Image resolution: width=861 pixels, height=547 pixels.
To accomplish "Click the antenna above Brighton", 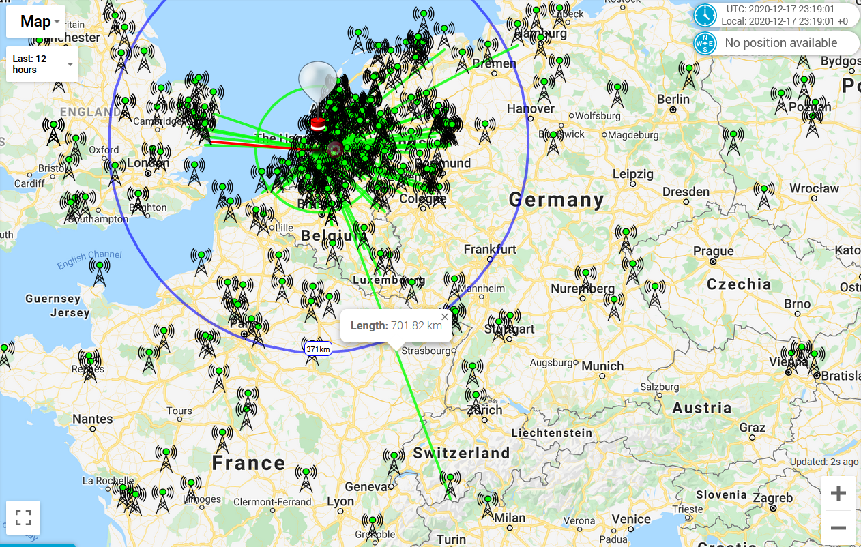I will 138,201.
